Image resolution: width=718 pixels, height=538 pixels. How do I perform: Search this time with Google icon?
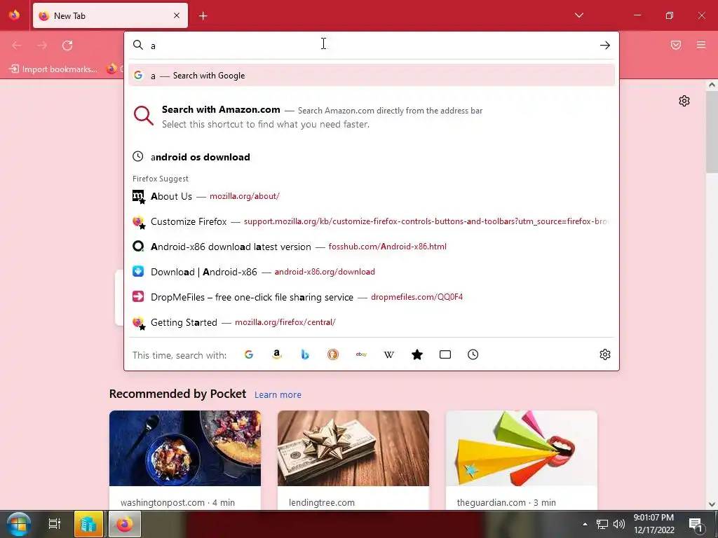coord(249,354)
